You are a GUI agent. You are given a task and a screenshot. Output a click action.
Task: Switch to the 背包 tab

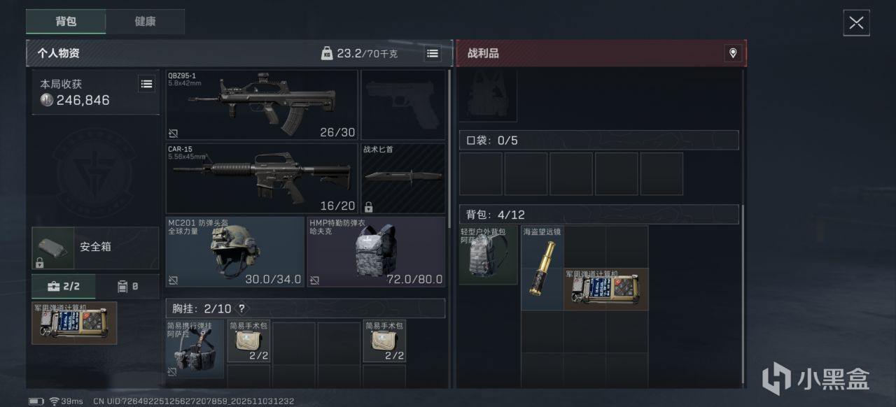tap(66, 22)
